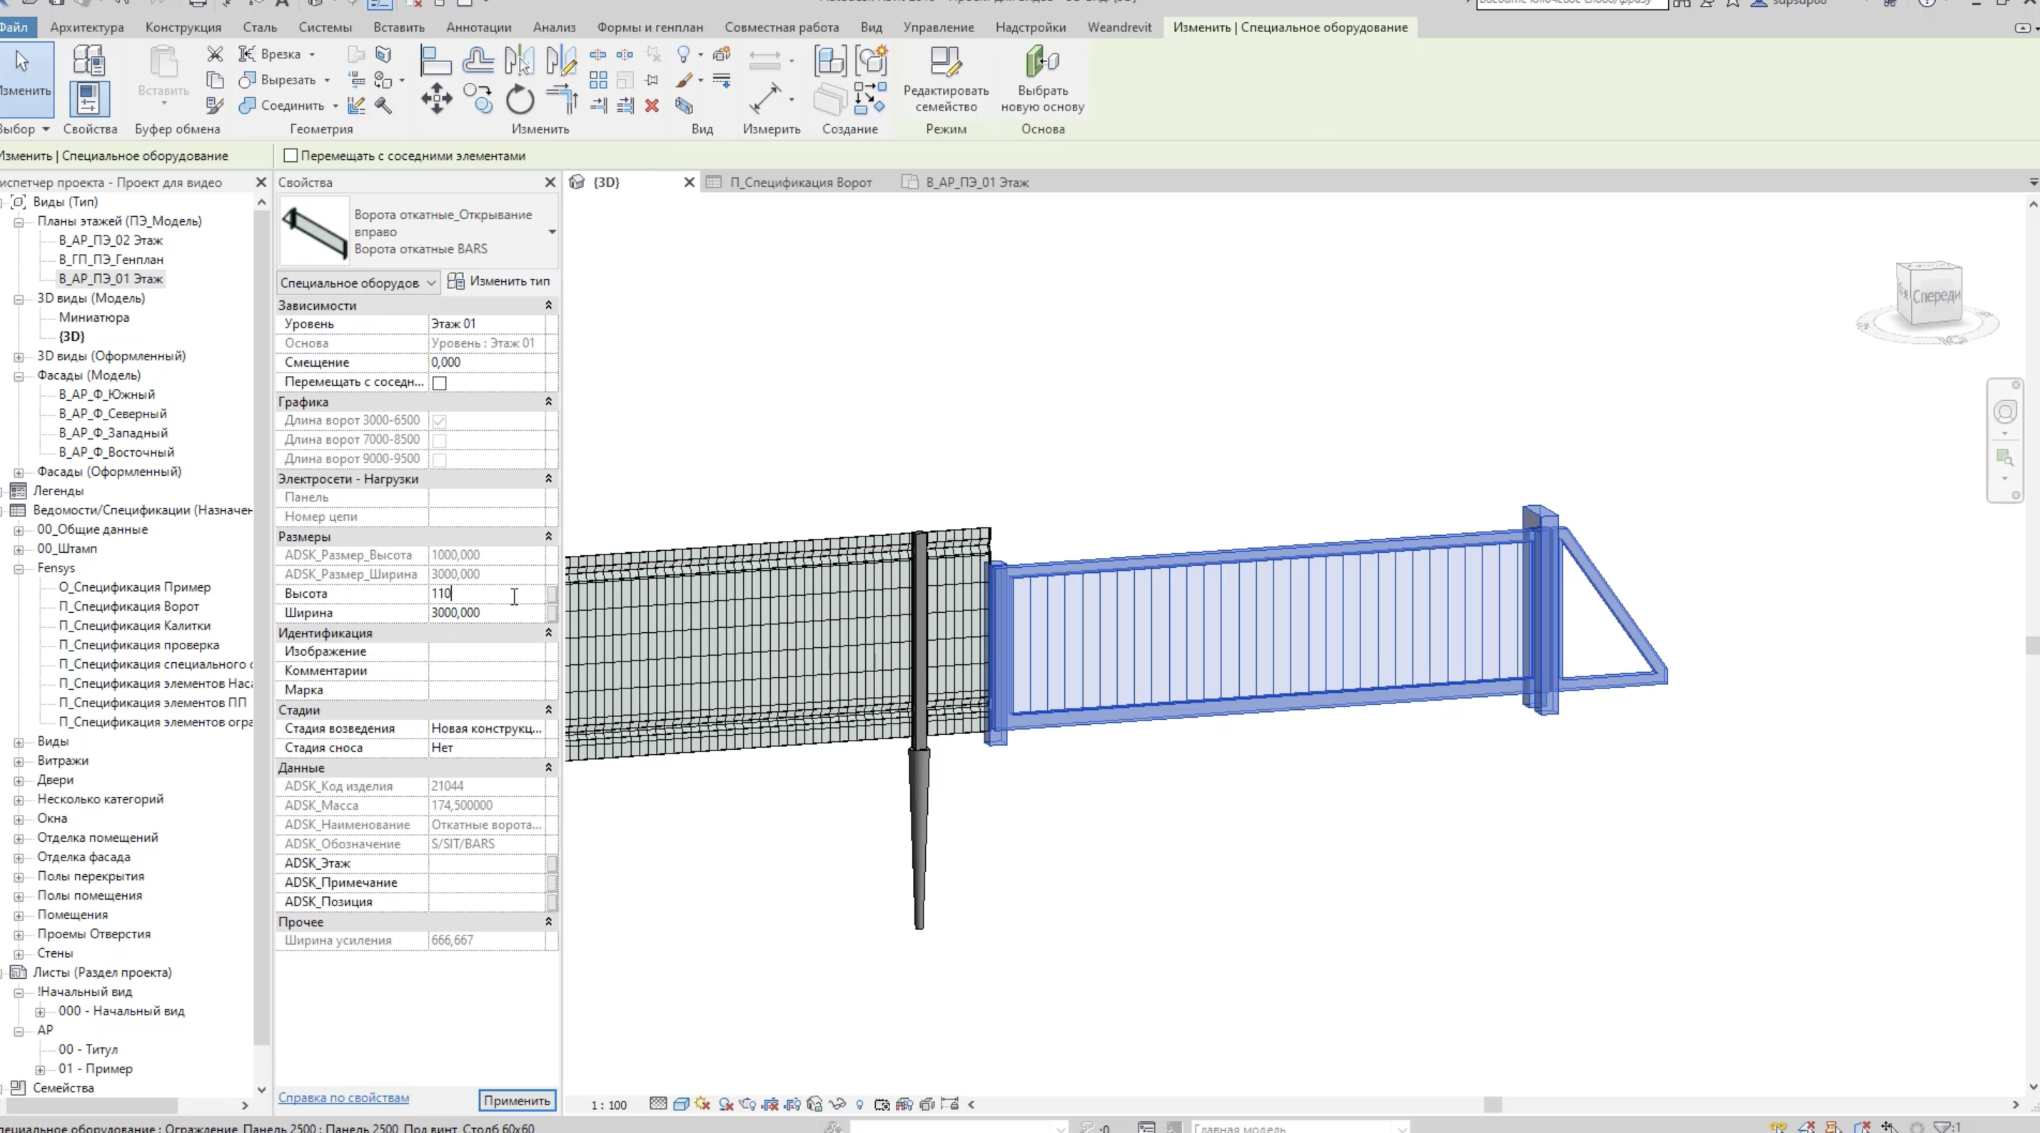Click the red Delete icon
Screen dimensions: 2040x1133
coord(652,106)
